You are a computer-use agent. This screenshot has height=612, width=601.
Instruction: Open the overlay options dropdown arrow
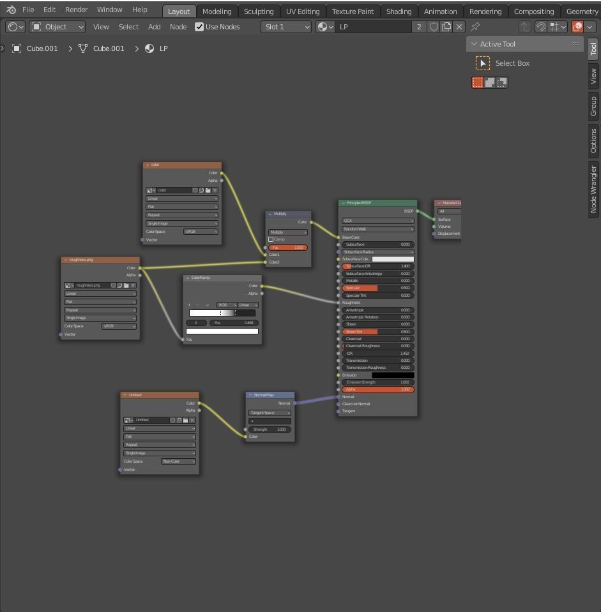tap(590, 27)
